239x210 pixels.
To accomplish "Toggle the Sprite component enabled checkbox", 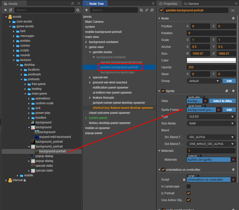I will pos(163,91).
